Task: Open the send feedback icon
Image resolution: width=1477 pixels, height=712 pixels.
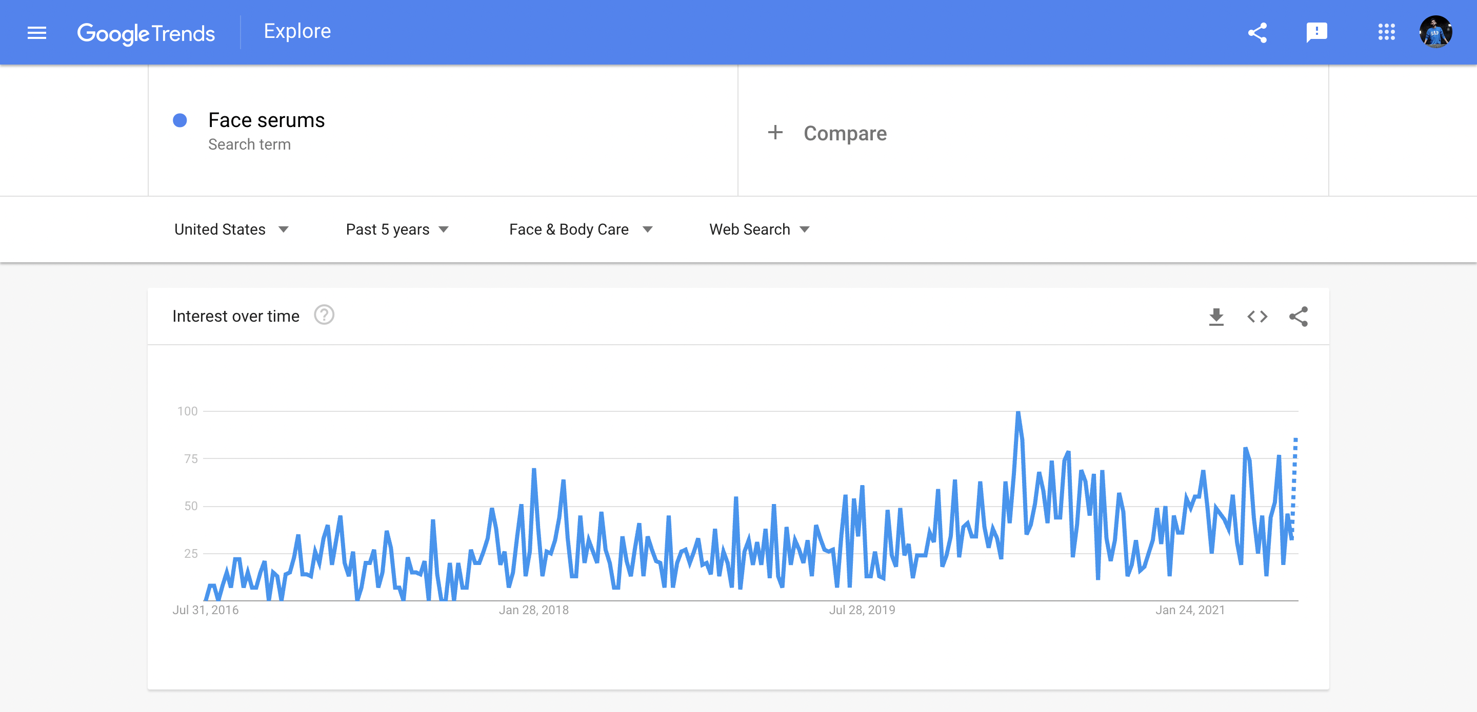Action: [1316, 33]
